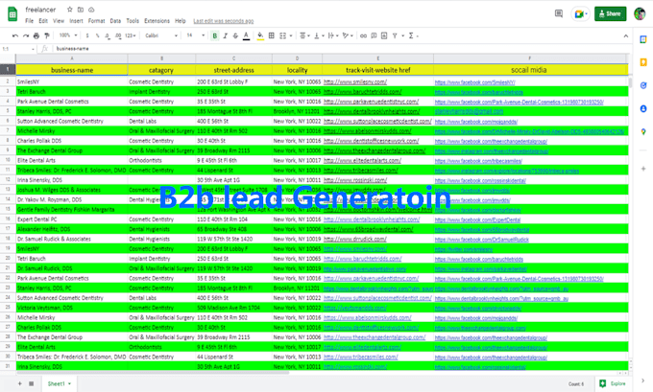Open the all sheets list

coord(32,383)
